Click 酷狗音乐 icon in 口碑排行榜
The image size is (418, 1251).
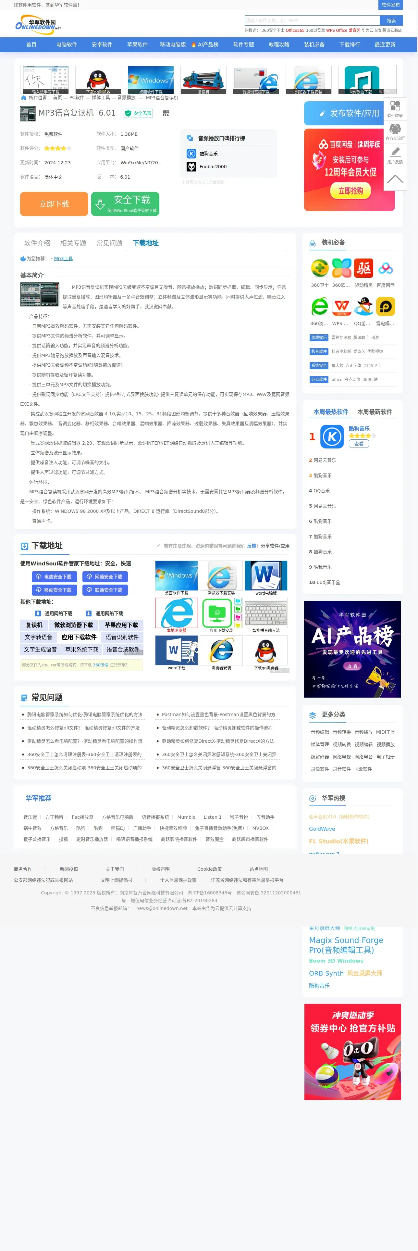(191, 154)
